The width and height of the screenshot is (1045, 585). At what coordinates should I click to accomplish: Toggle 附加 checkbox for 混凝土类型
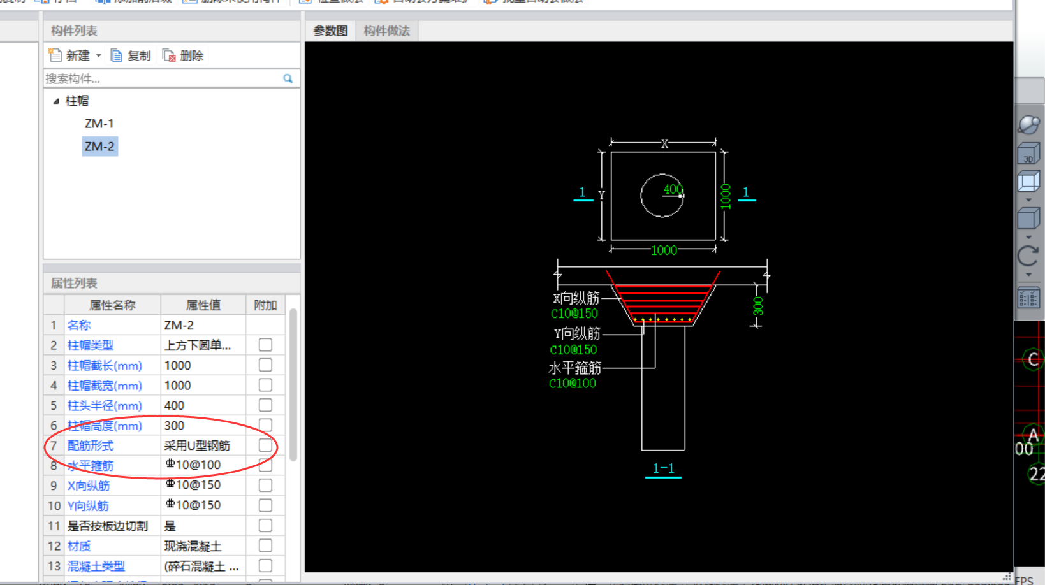point(265,566)
